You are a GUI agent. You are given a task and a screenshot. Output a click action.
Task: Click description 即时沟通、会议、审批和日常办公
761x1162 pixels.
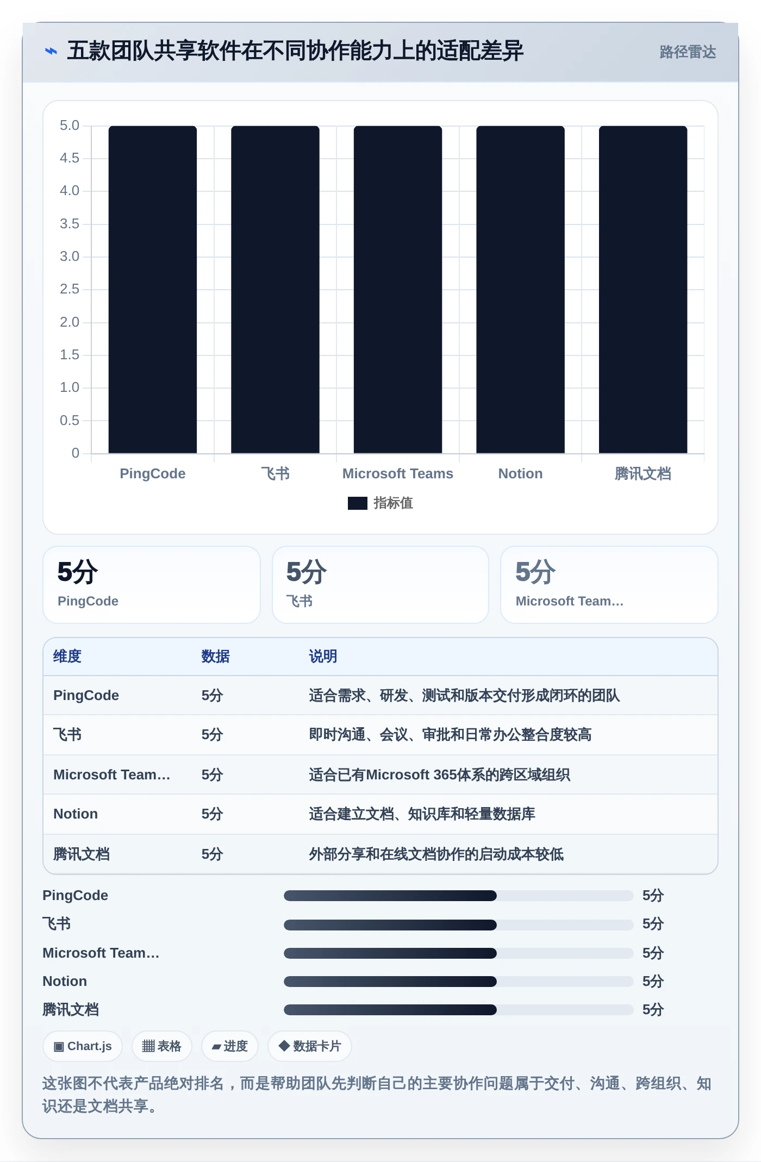pyautogui.click(x=450, y=735)
